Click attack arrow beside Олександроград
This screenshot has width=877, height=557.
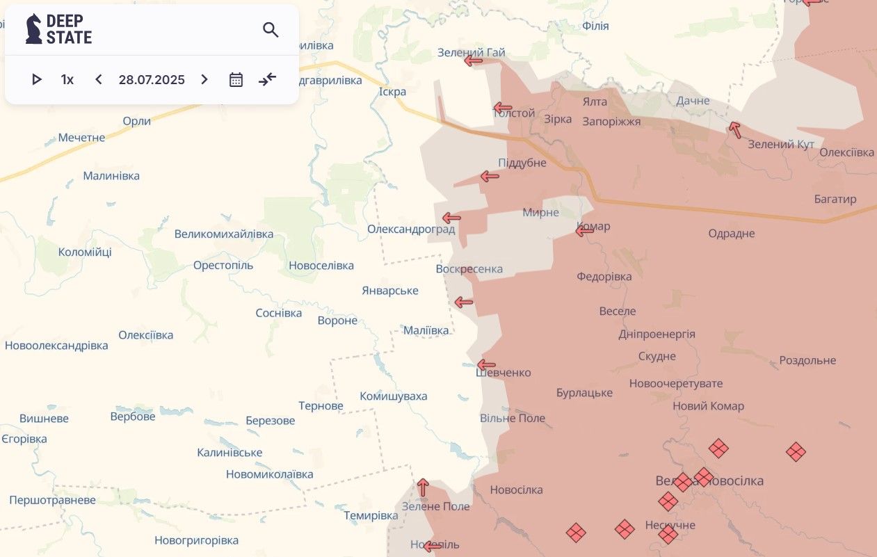[451, 218]
